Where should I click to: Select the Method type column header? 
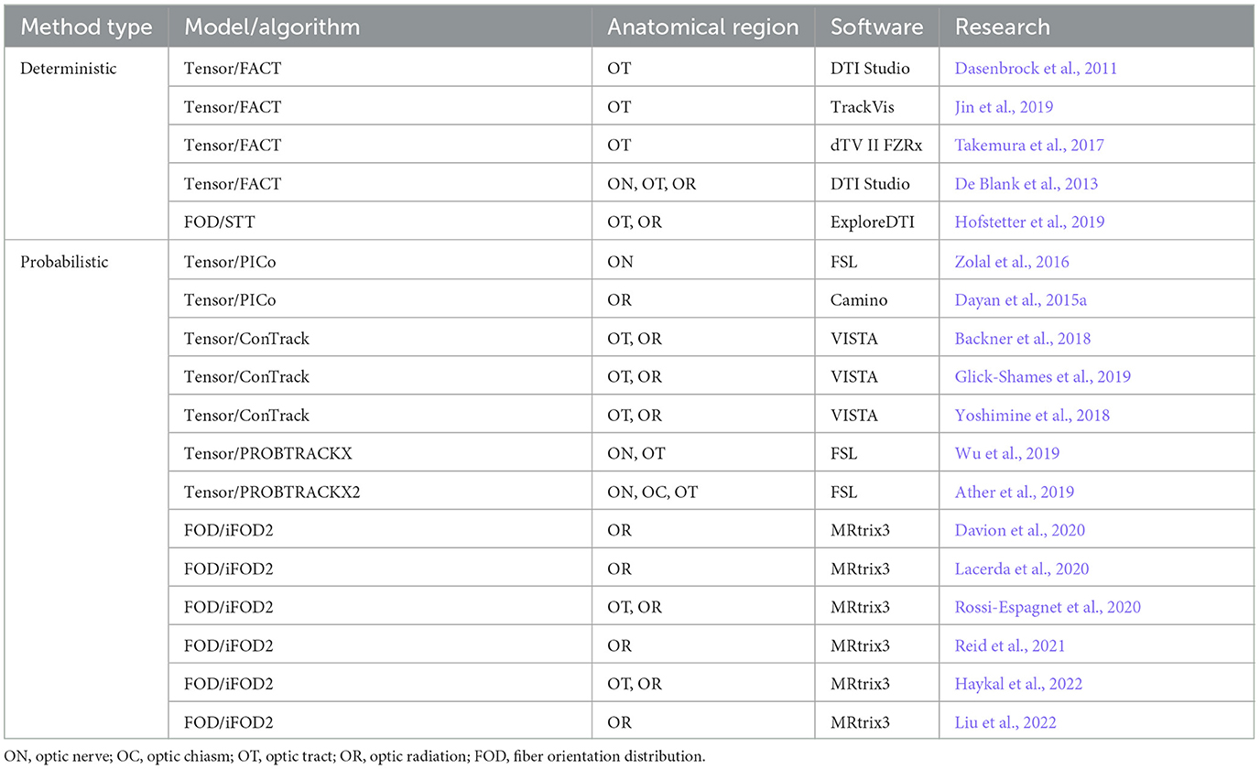click(x=86, y=27)
